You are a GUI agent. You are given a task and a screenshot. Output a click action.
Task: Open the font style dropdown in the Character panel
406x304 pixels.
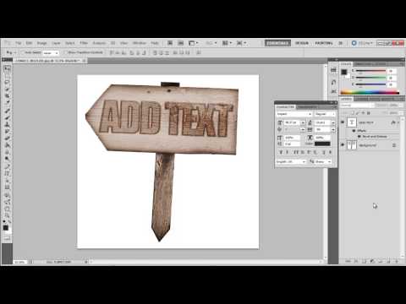tap(325, 114)
